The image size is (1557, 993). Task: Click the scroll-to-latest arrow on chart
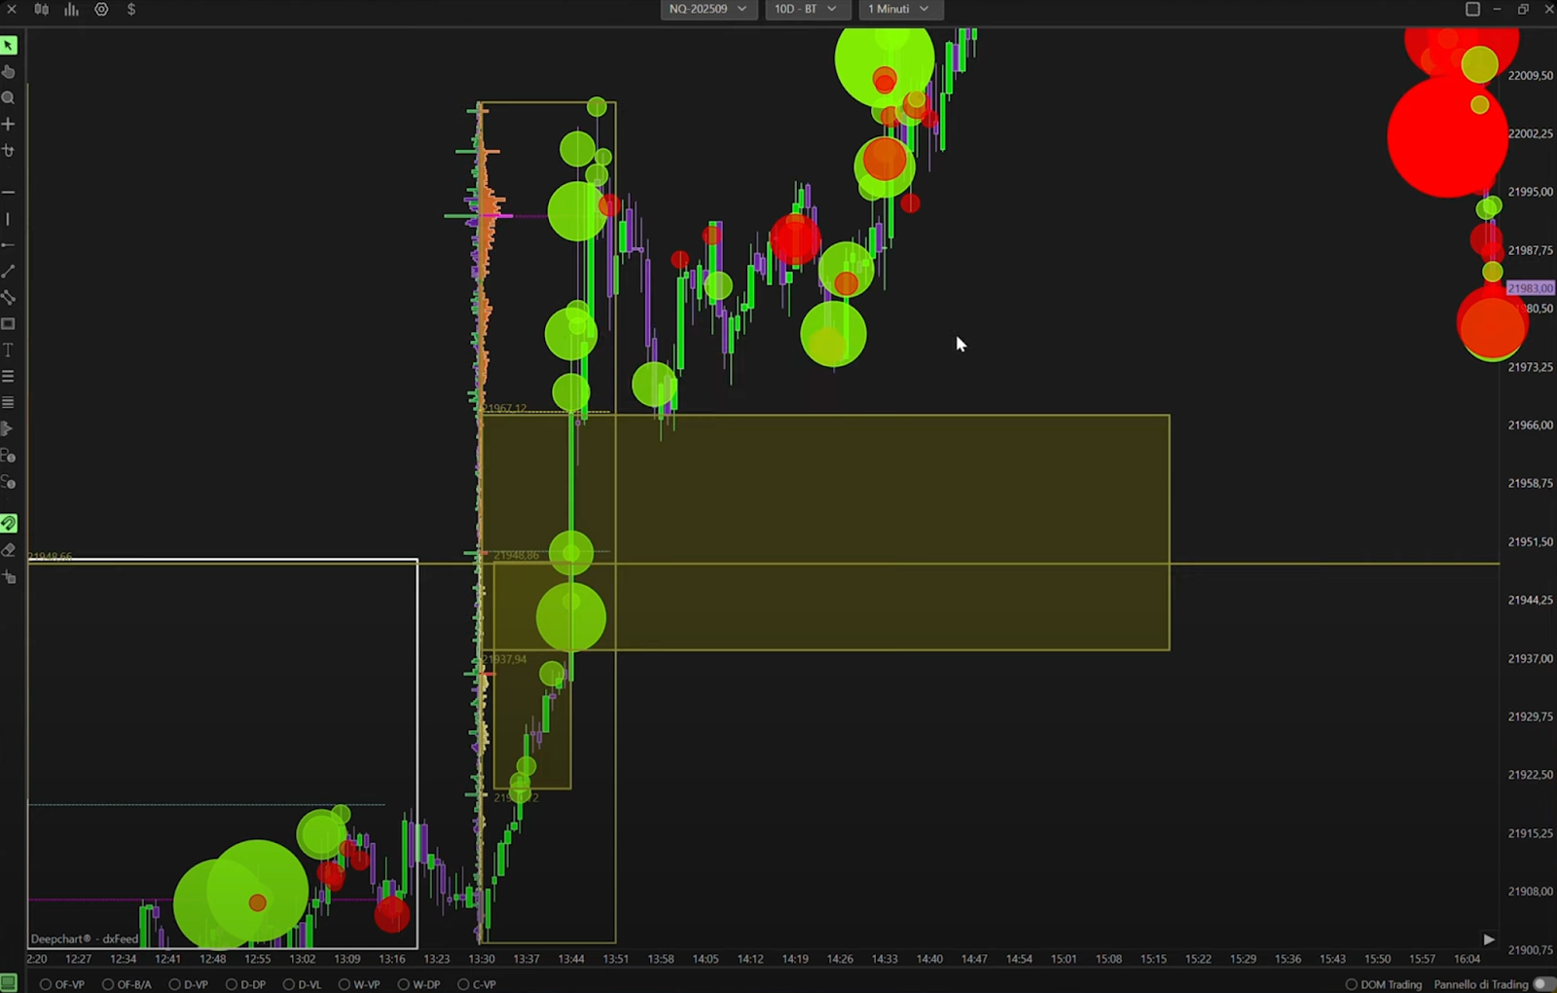pos(1488,939)
